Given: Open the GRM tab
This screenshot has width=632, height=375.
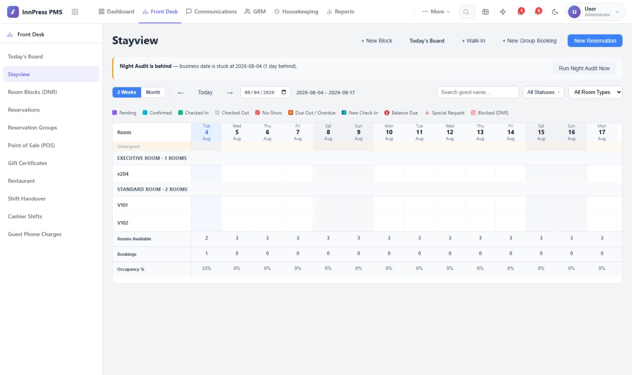Looking at the screenshot, I should click(x=255, y=12).
